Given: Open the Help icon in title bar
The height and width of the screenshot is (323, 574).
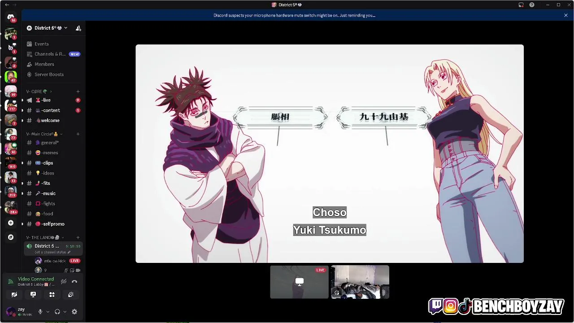Looking at the screenshot, I should pyautogui.click(x=532, y=5).
